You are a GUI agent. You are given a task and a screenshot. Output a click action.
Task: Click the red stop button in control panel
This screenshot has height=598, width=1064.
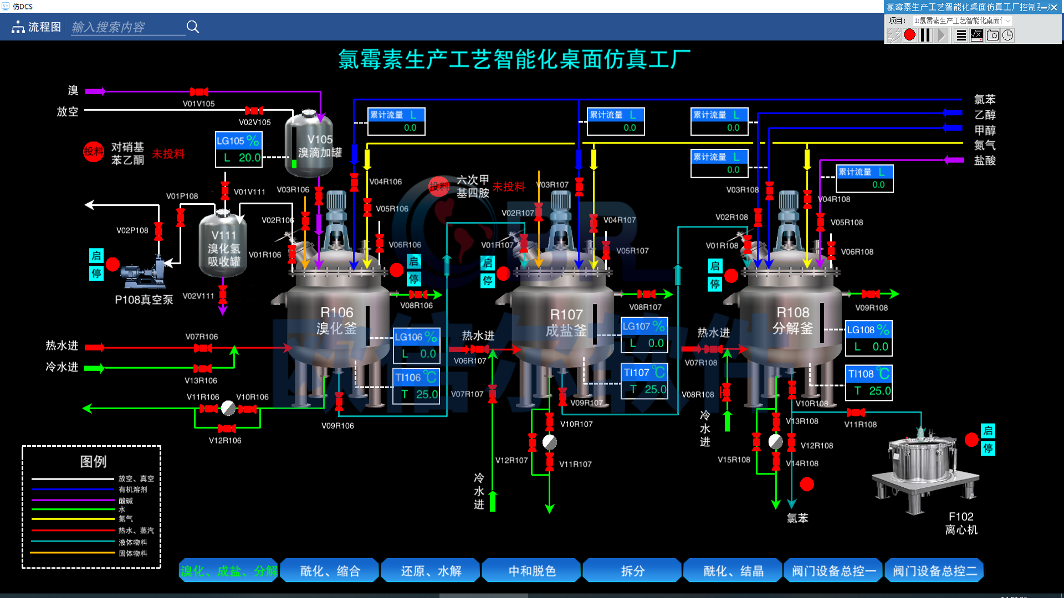point(909,35)
